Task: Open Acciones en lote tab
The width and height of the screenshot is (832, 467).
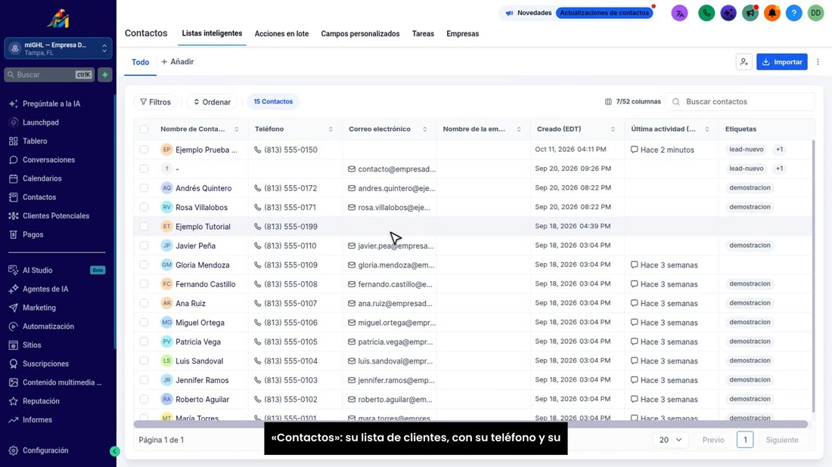Action: 281,34
